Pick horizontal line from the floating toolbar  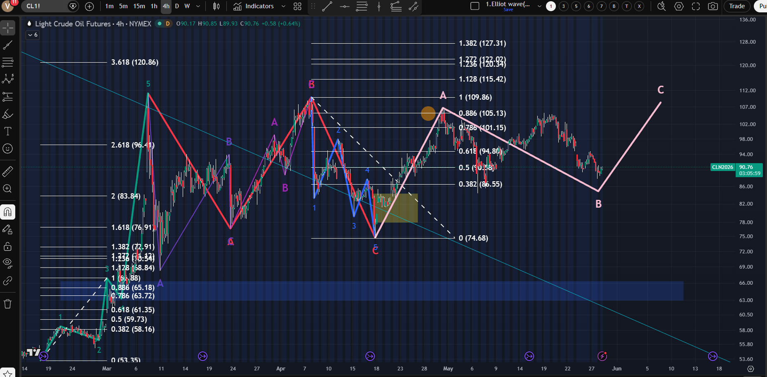(x=345, y=6)
